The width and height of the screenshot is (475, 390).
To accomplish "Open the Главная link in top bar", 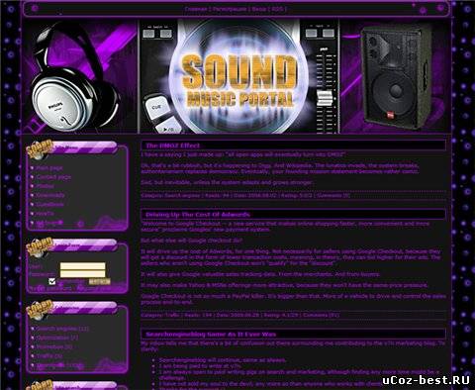I will pyautogui.click(x=196, y=9).
